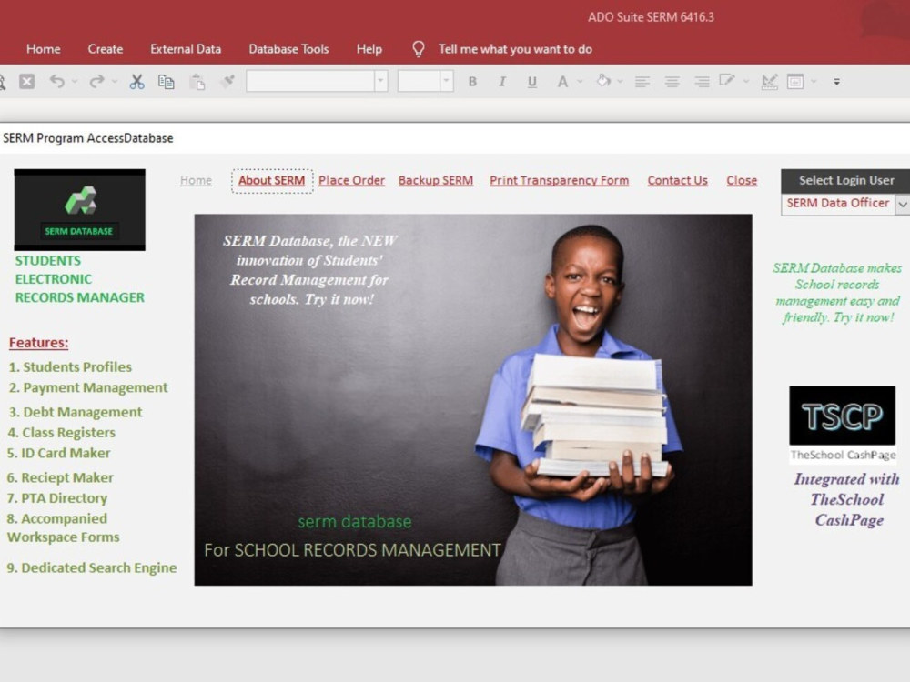Cut selection with the scissors icon
910x682 pixels.
click(x=136, y=81)
